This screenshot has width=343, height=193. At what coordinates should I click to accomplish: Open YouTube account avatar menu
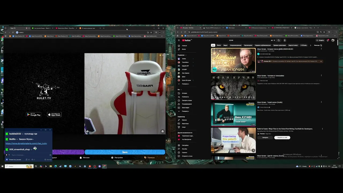click(x=333, y=40)
